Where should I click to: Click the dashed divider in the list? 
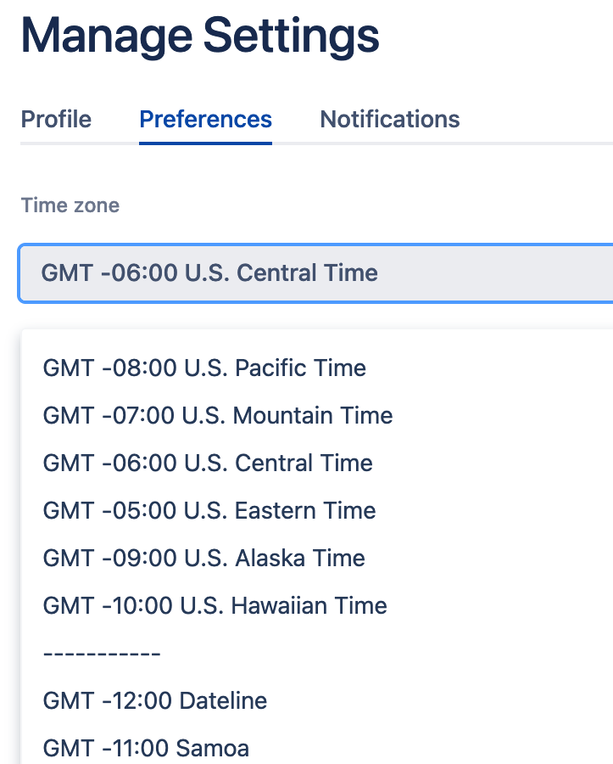tap(102, 653)
